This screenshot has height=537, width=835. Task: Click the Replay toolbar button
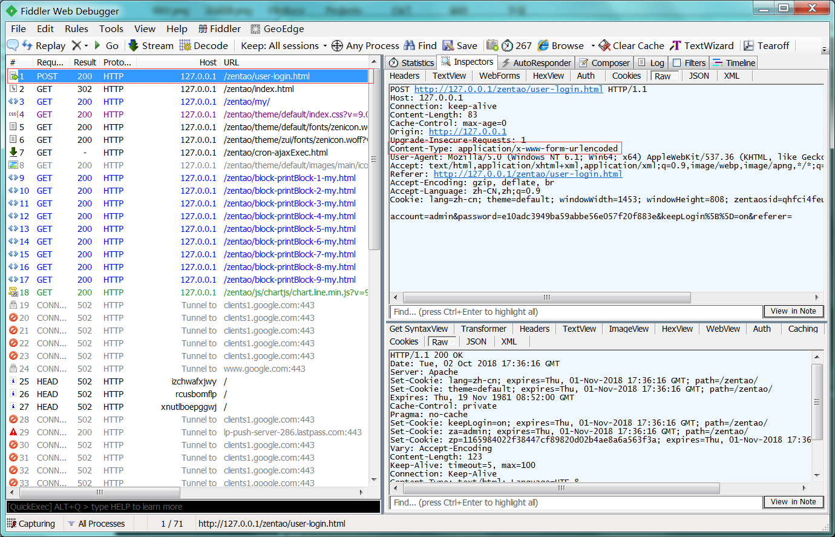pyautogui.click(x=44, y=45)
